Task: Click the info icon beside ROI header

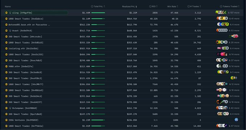Action: [150, 6]
